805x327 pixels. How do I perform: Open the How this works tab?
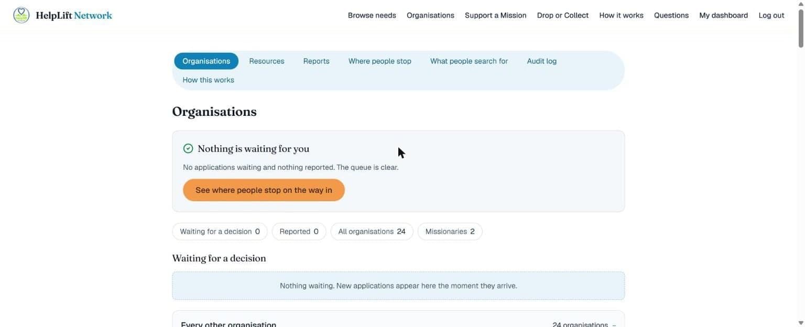point(209,80)
